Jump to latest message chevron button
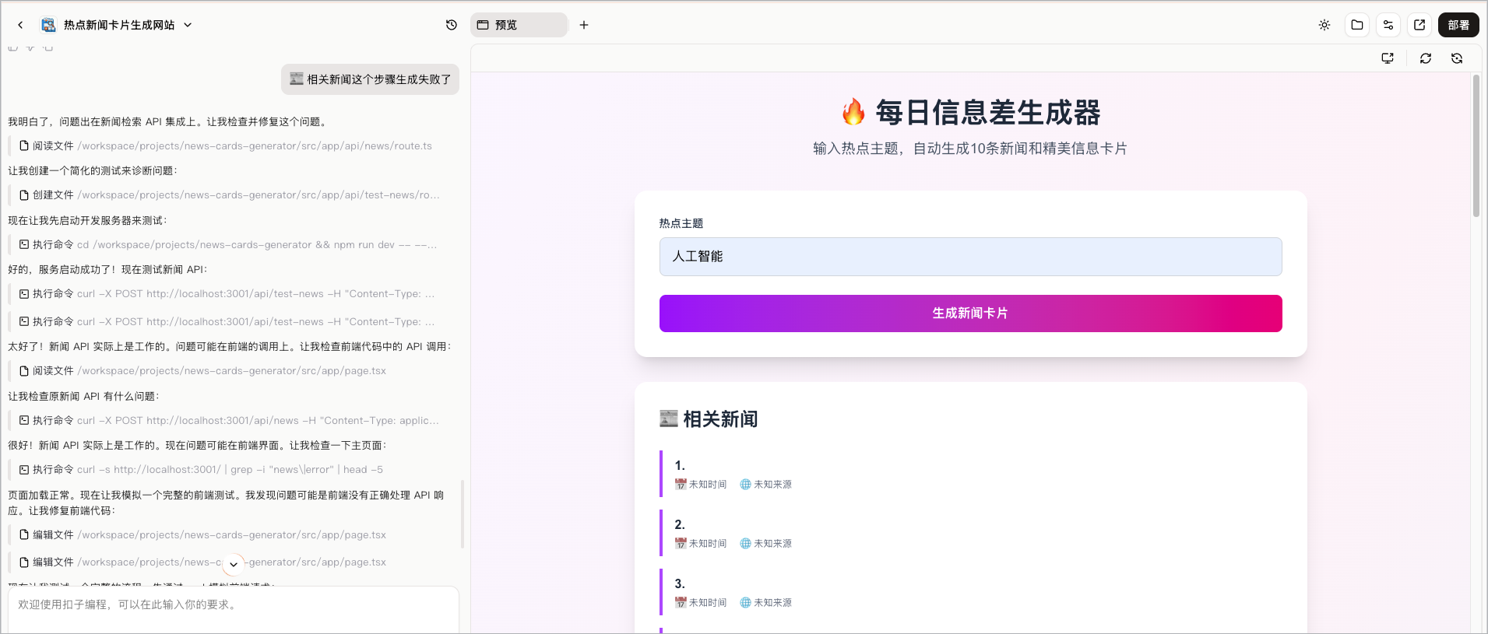 [x=234, y=564]
